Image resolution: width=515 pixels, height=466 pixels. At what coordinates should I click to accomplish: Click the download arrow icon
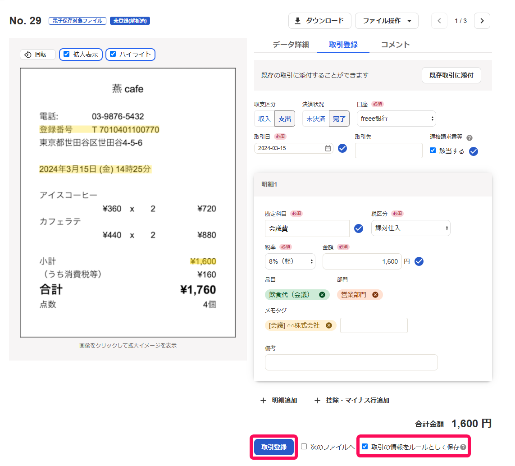coord(297,21)
